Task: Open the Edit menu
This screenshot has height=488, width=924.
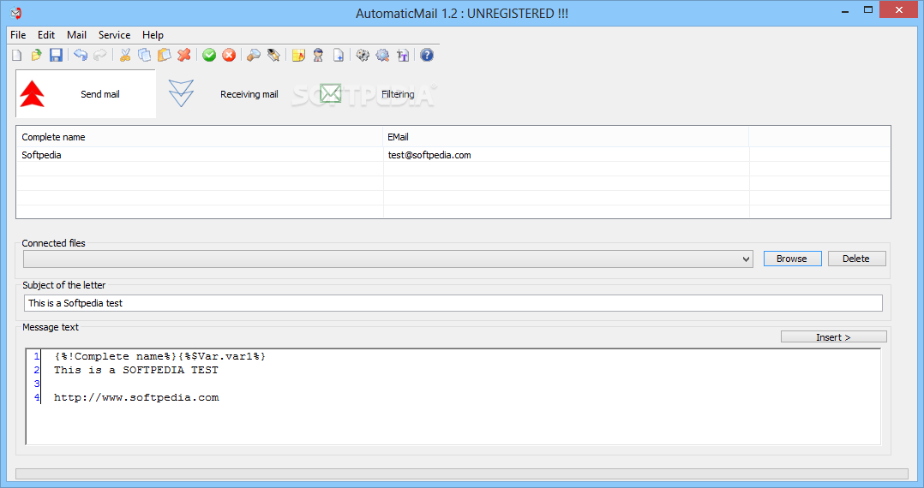Action: [x=46, y=35]
